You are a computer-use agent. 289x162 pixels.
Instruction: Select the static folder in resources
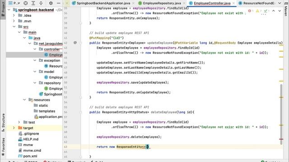[43, 105]
